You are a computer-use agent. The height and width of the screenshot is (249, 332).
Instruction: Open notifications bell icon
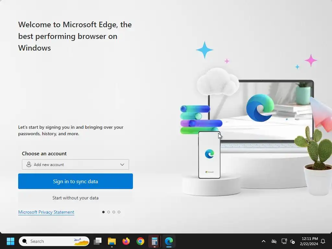pos(323,241)
